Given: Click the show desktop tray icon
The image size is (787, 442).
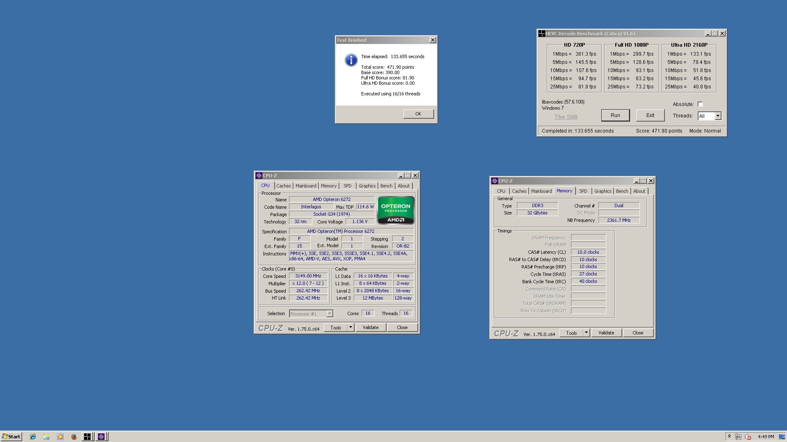Looking at the screenshot, I should tap(782, 437).
